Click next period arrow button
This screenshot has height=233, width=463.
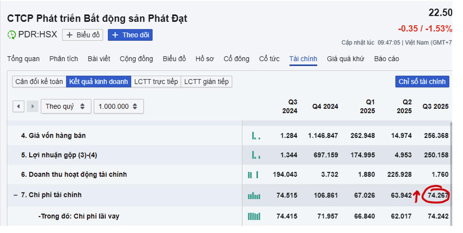tap(32, 107)
